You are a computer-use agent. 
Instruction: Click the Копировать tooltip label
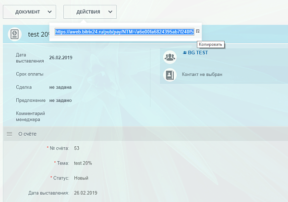(211, 44)
